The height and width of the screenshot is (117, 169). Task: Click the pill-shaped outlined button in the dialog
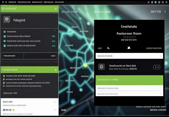click(x=157, y=67)
